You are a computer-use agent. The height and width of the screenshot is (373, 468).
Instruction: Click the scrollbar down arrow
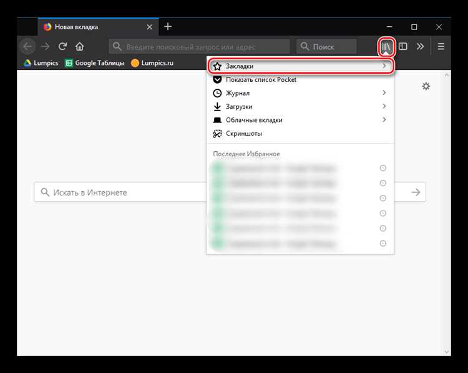(447, 352)
